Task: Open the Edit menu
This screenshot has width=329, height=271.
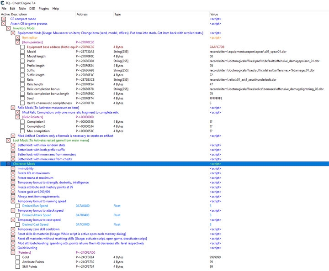Action: click(12, 8)
